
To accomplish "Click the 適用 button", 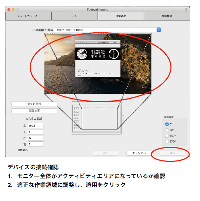I will 172,153.
